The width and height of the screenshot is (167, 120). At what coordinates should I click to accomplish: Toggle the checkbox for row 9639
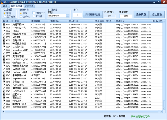pos(4,63)
